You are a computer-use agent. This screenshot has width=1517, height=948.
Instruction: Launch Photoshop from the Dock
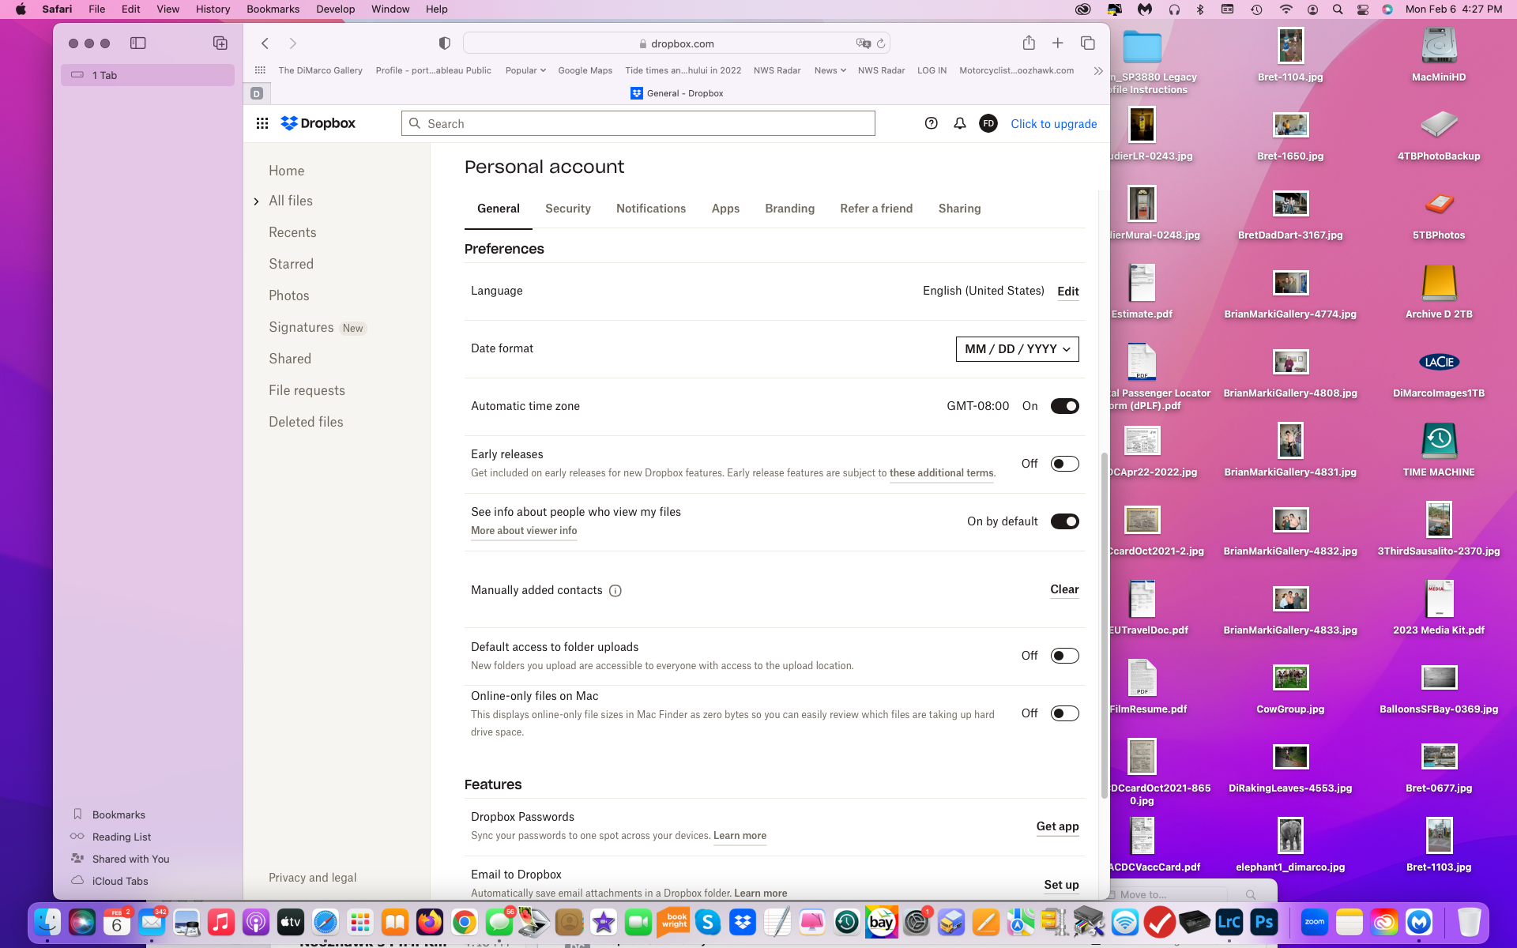[x=1264, y=922]
